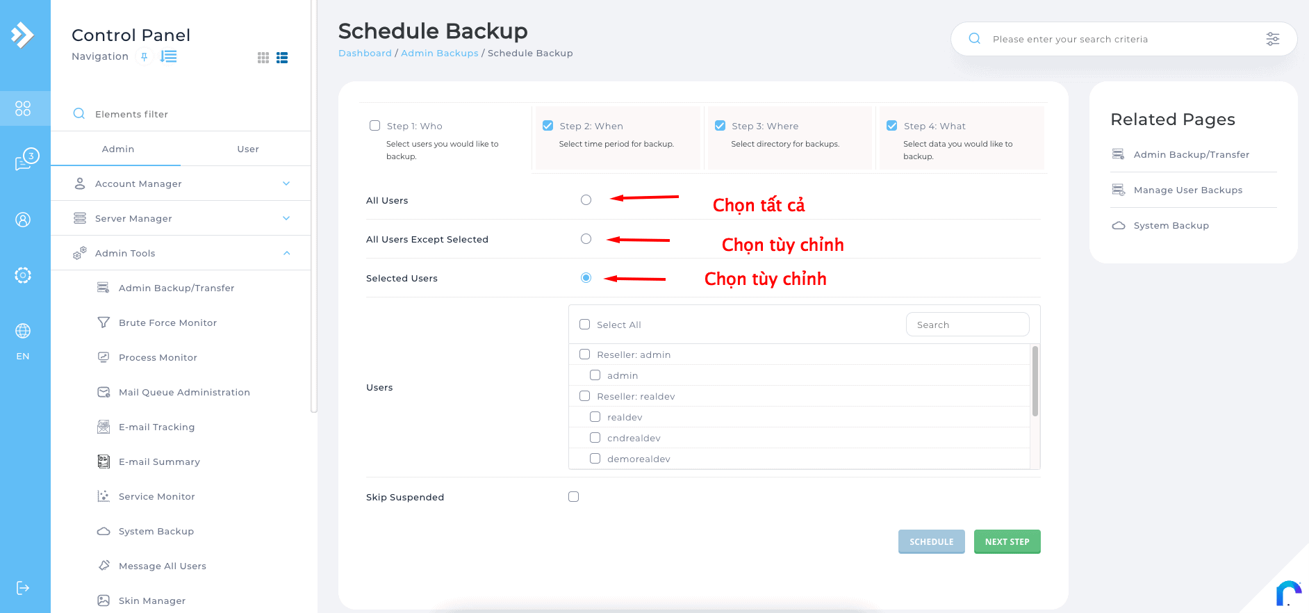Go to Step 1: Who tab
This screenshot has height=613, width=1309.
pos(445,138)
